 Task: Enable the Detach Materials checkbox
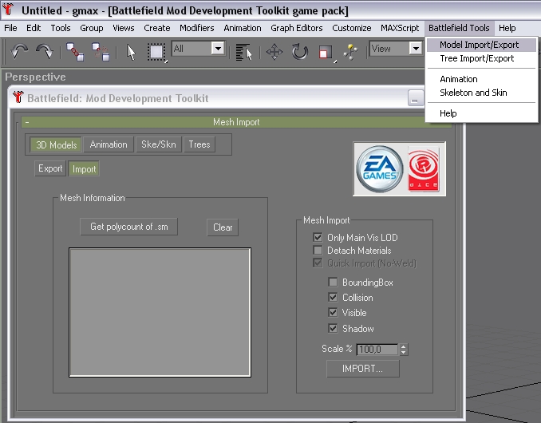coord(318,250)
